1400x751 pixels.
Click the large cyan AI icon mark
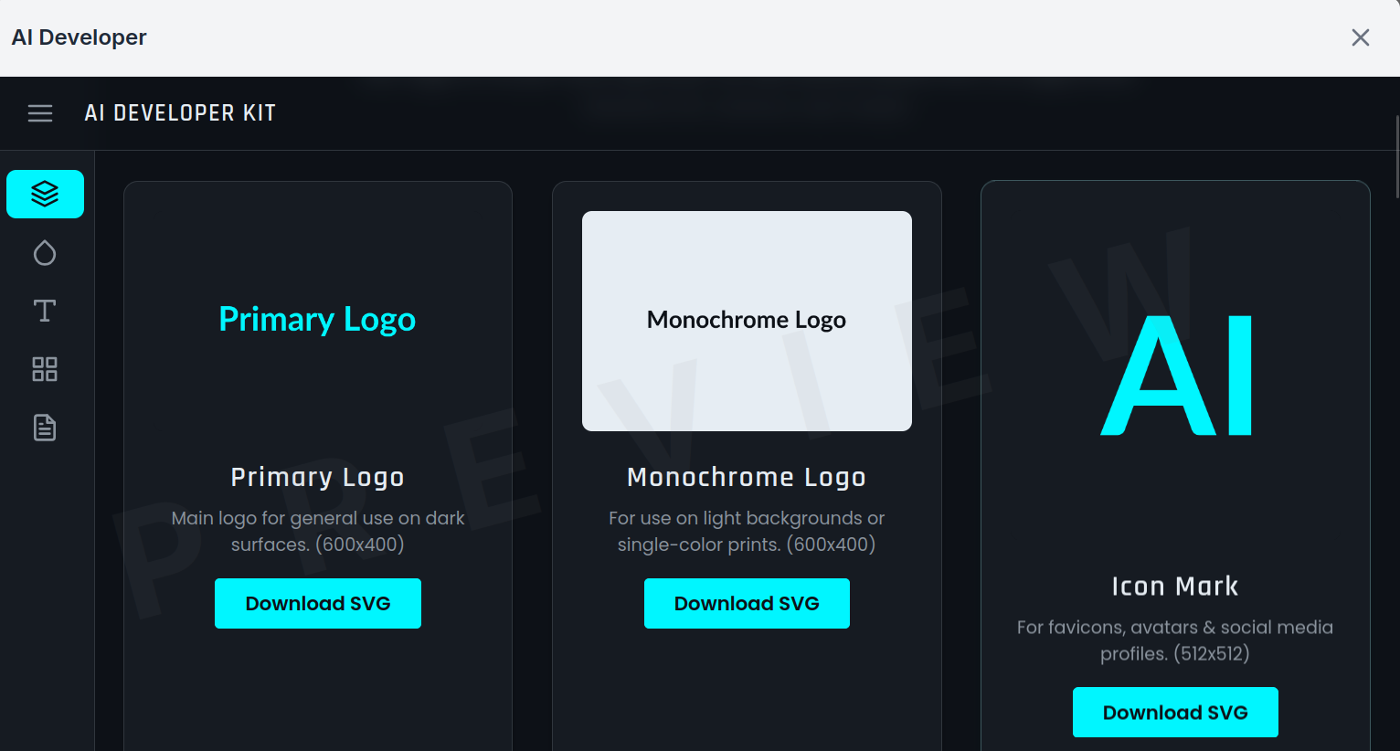[x=1175, y=375]
